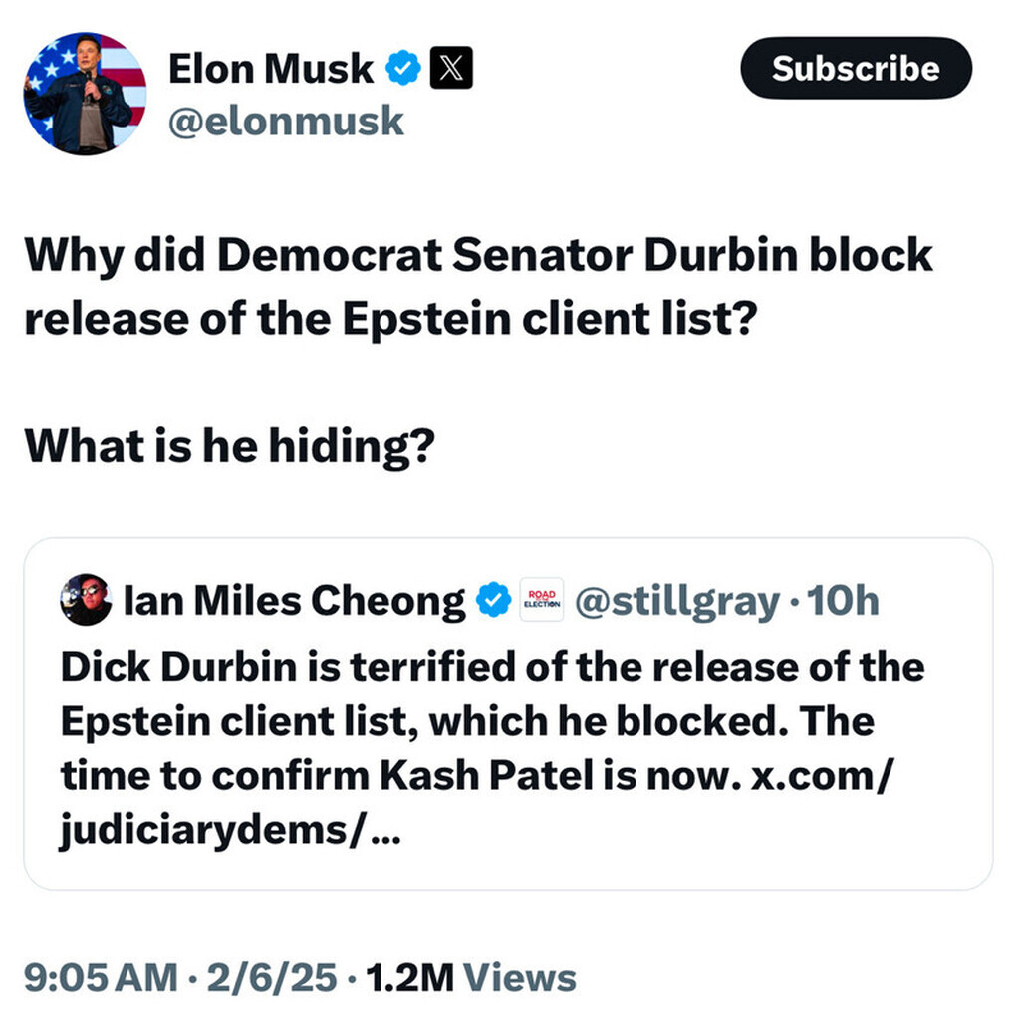Click the Ian Miles Cheong name
The width and height of the screenshot is (1017, 1020).
tap(294, 601)
